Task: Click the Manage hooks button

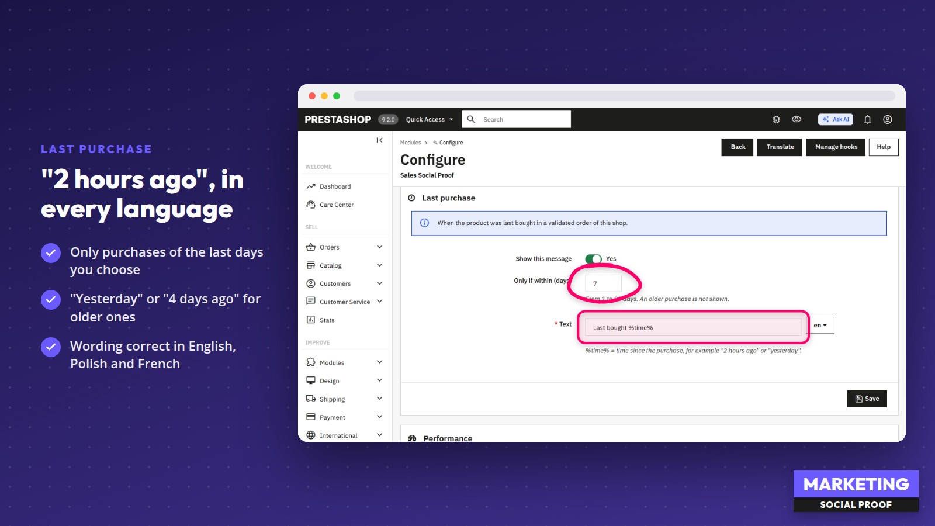Action: [x=836, y=147]
